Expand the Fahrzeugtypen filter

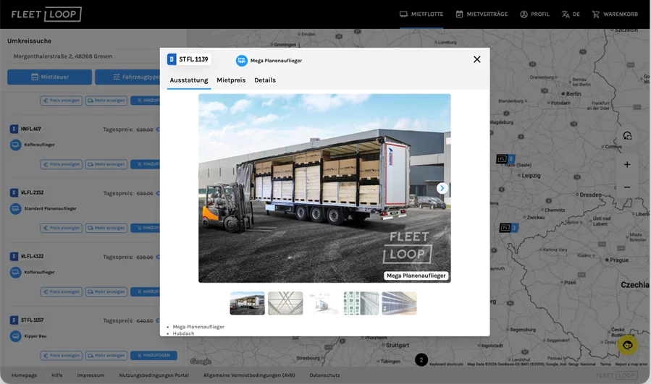[136, 77]
